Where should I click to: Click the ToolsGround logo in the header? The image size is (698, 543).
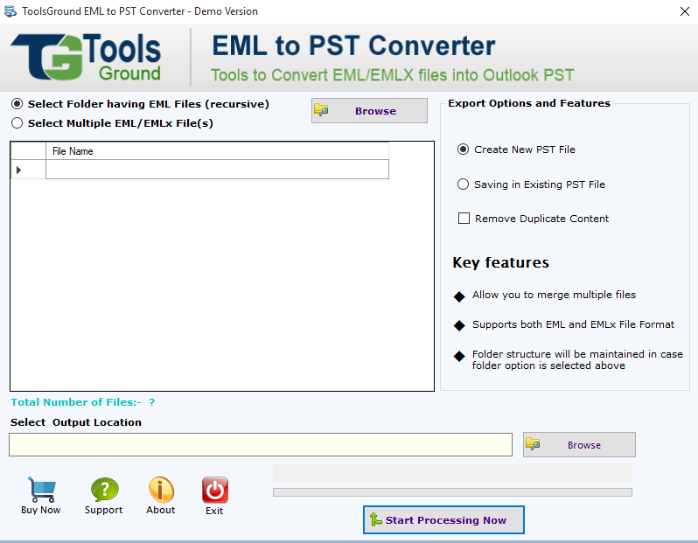pos(87,57)
